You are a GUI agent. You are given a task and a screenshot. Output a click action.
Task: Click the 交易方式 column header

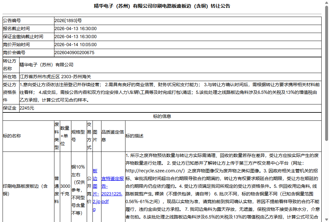tap(90, 136)
